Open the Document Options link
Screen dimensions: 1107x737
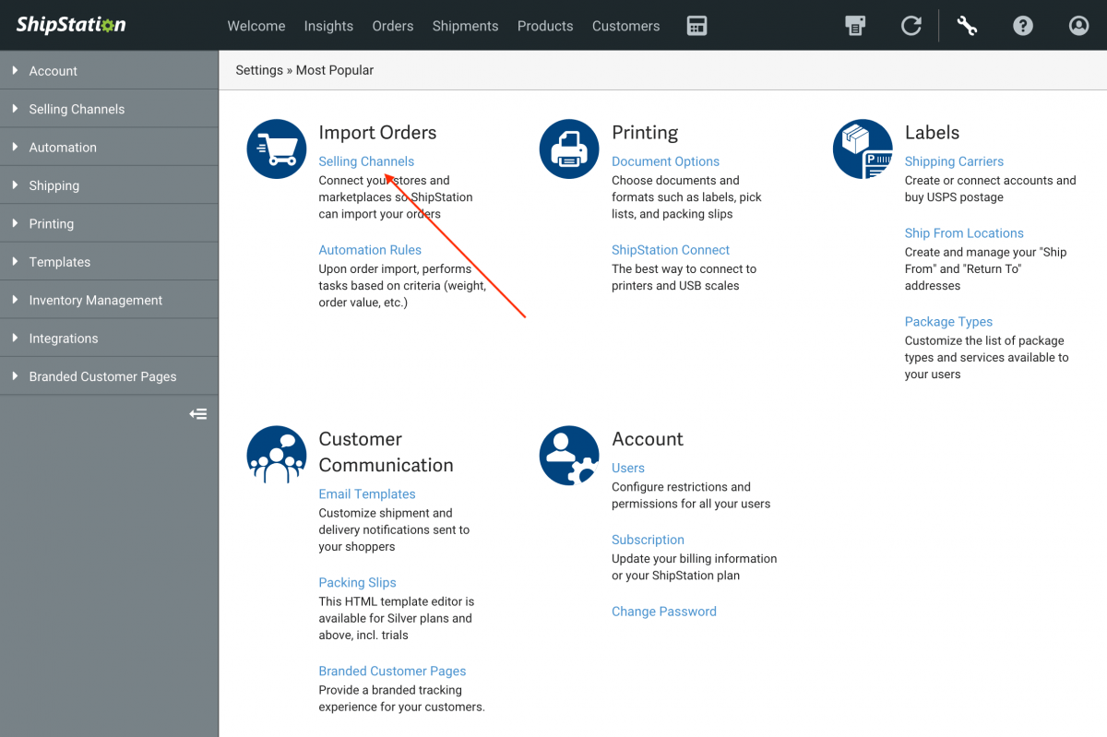coord(665,161)
